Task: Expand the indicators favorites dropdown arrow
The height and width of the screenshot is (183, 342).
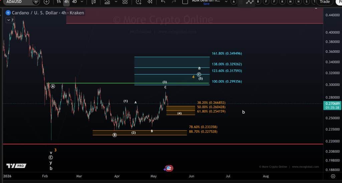Action: (x=116, y=2)
